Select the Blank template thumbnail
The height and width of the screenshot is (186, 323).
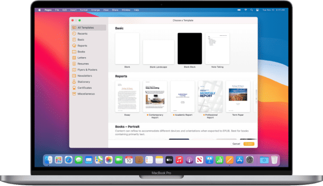[x=127, y=48]
